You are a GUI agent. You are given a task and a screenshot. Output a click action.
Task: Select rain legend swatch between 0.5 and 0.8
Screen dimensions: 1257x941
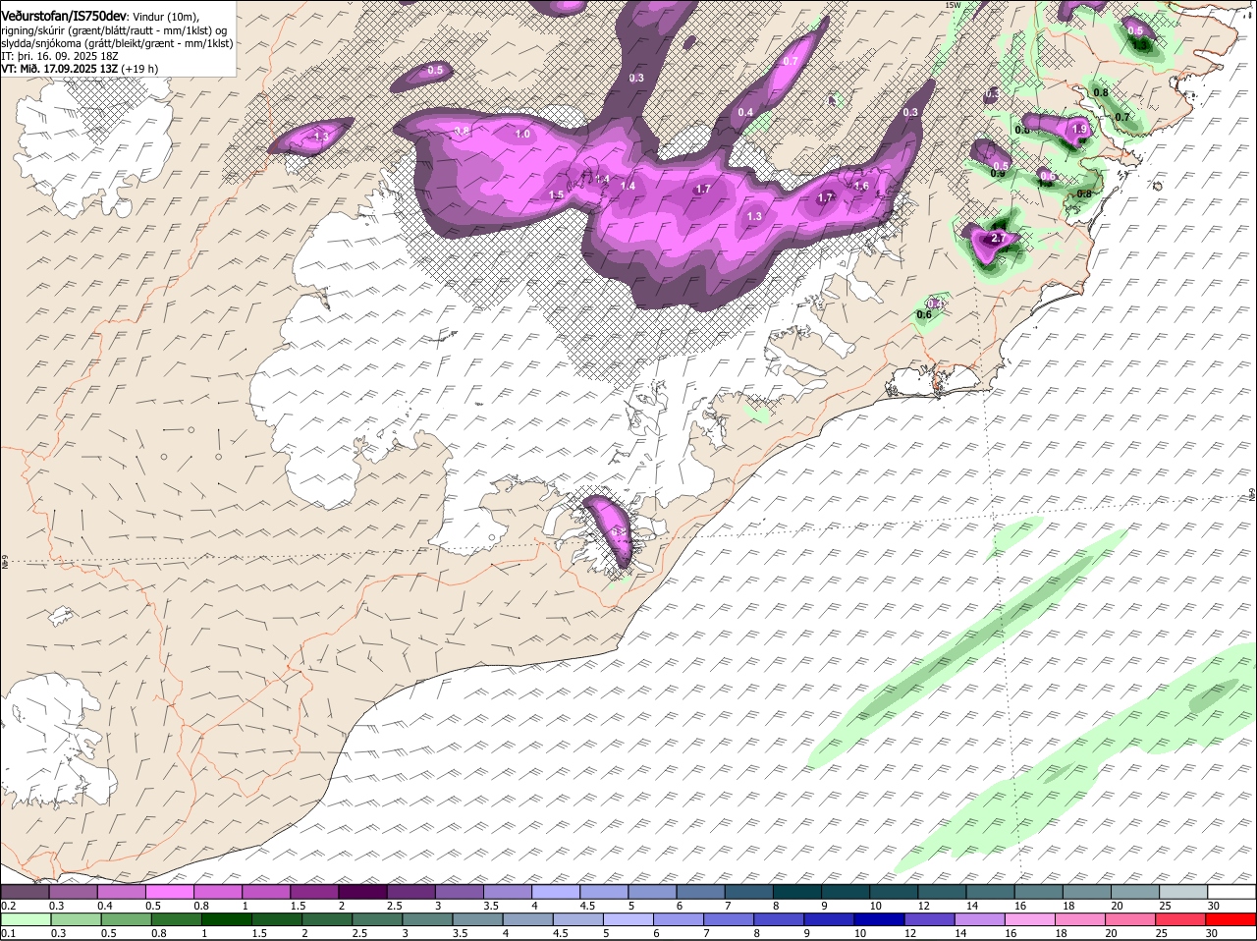coord(126,920)
